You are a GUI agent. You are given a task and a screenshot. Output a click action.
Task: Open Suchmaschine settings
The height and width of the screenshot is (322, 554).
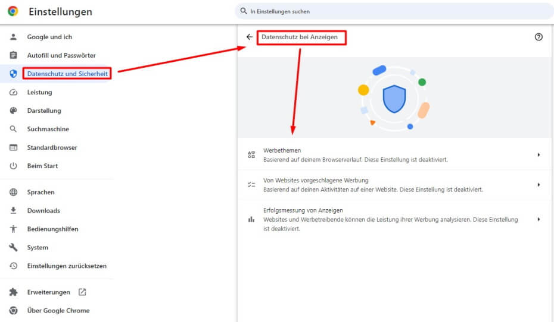click(48, 129)
